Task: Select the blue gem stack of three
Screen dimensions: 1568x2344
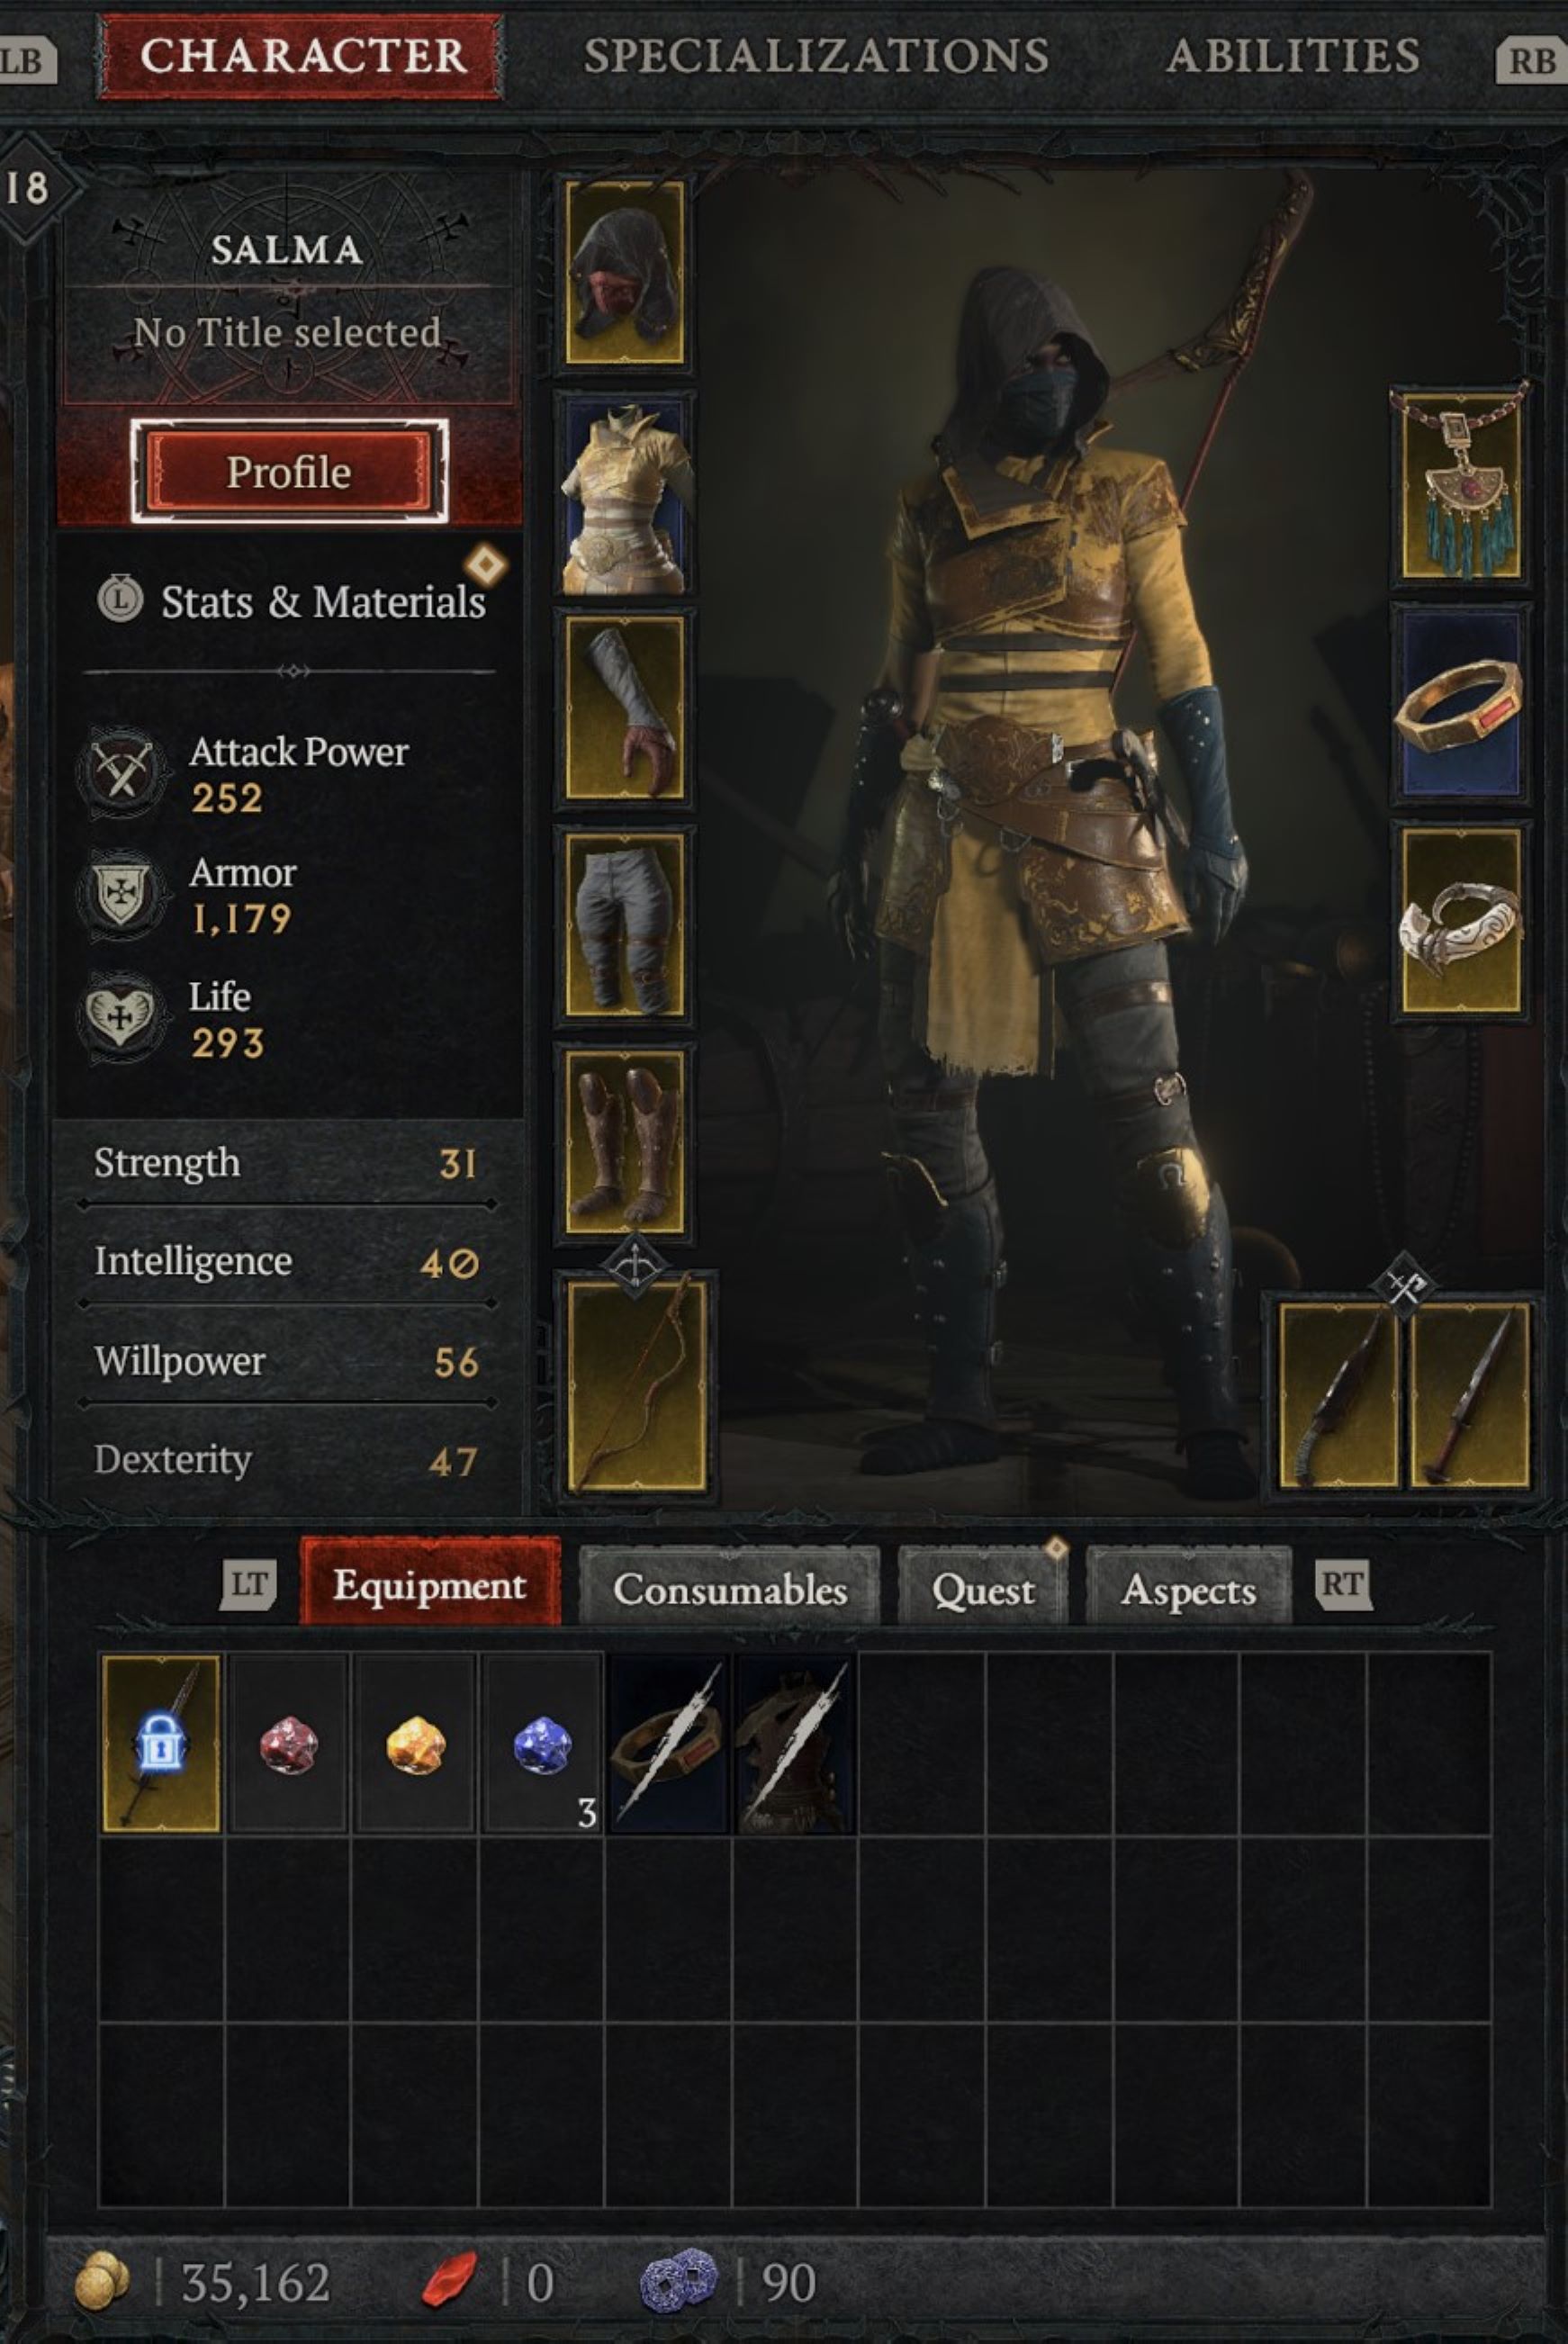Action: pos(542,1743)
